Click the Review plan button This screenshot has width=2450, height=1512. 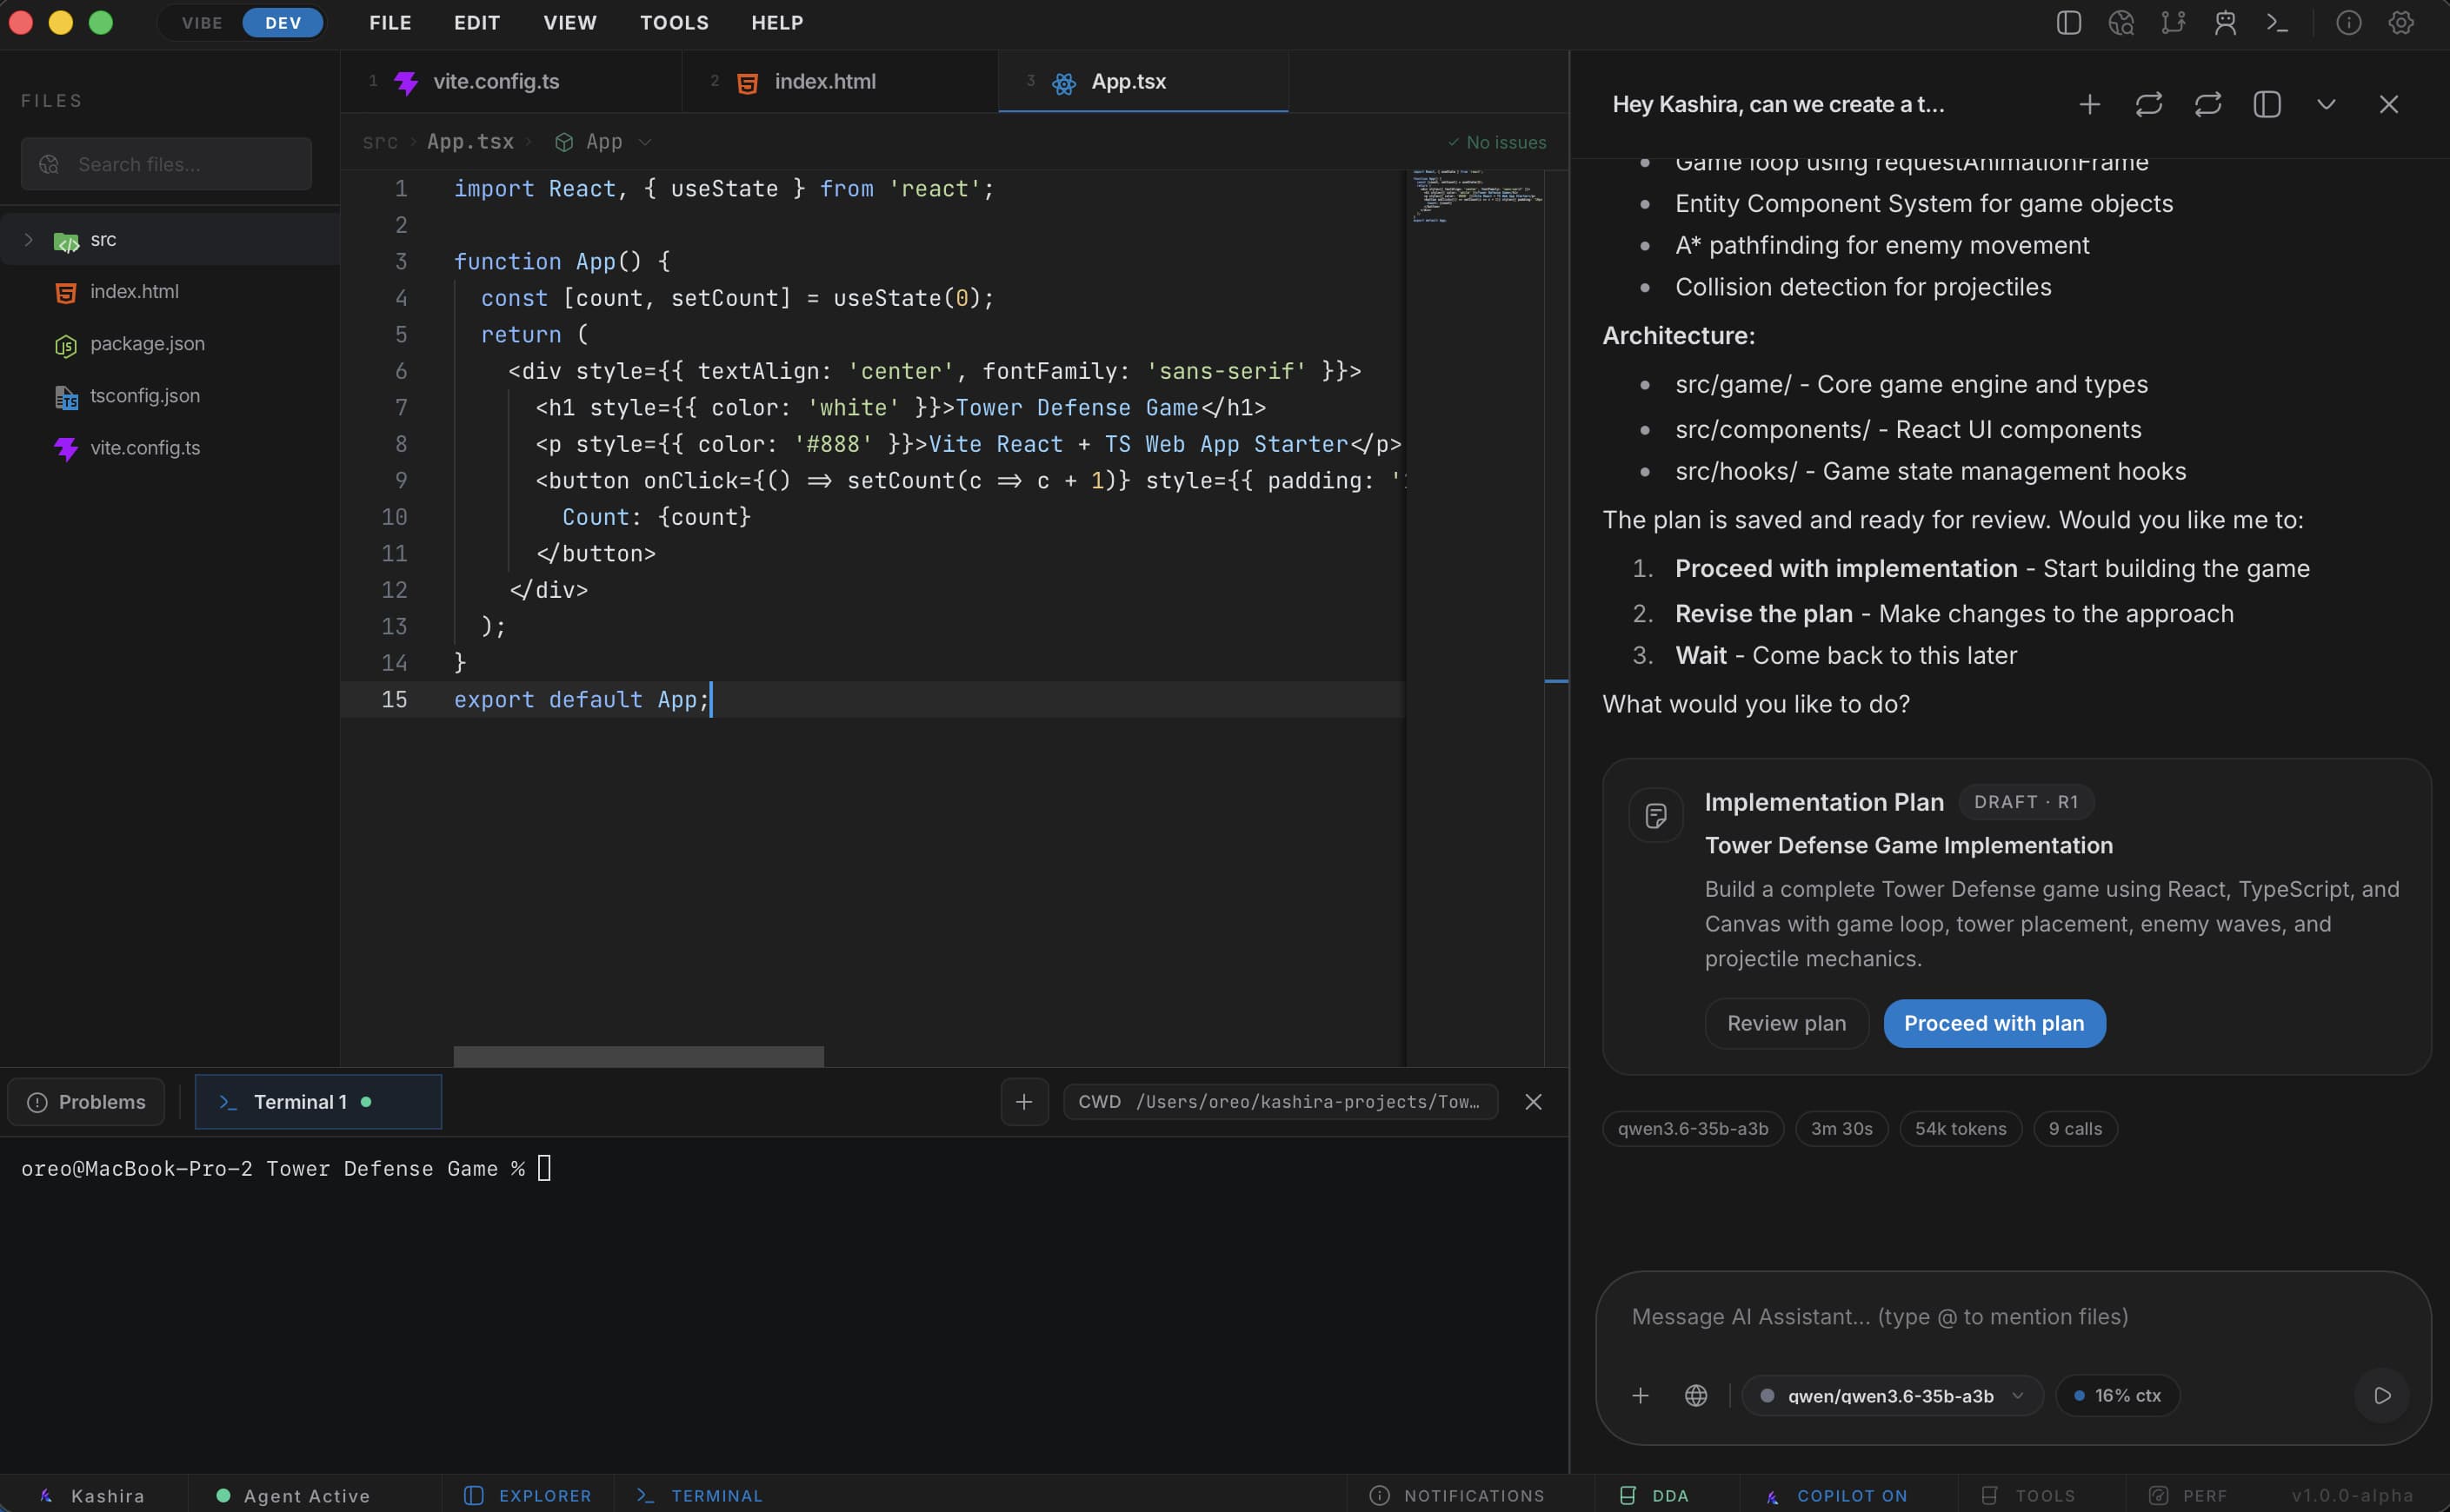pyautogui.click(x=1786, y=1022)
